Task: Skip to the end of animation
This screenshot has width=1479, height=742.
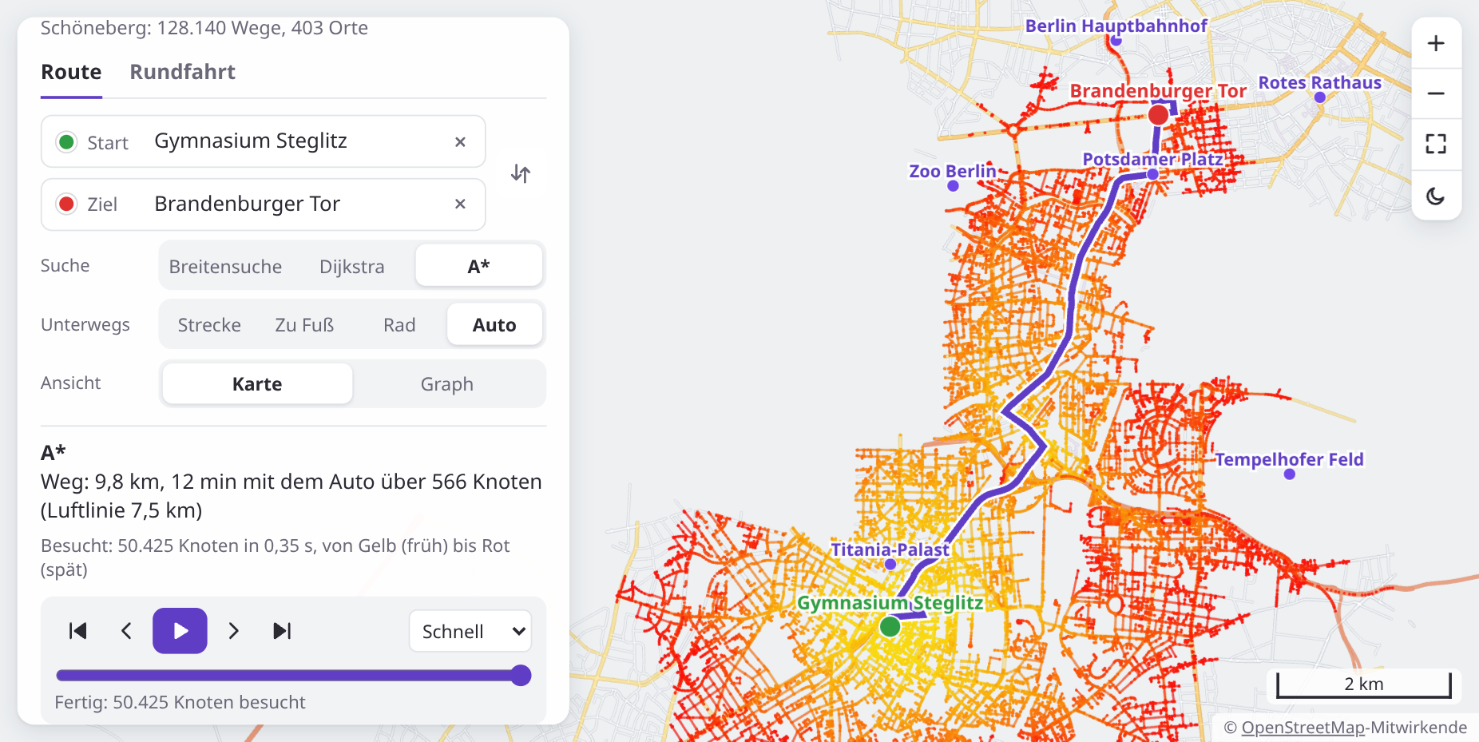Action: pos(282,631)
